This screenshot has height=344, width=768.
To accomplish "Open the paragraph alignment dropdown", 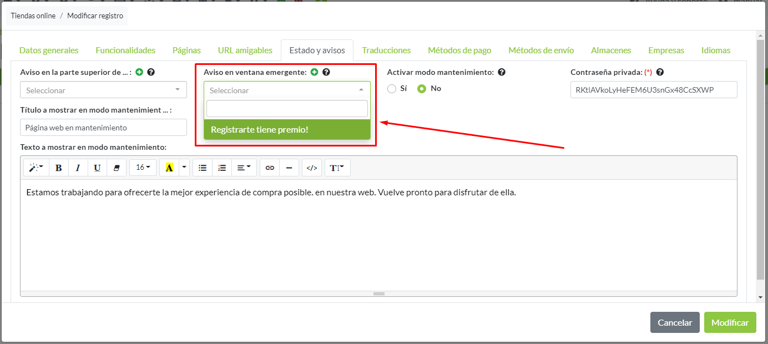I will click(x=244, y=168).
